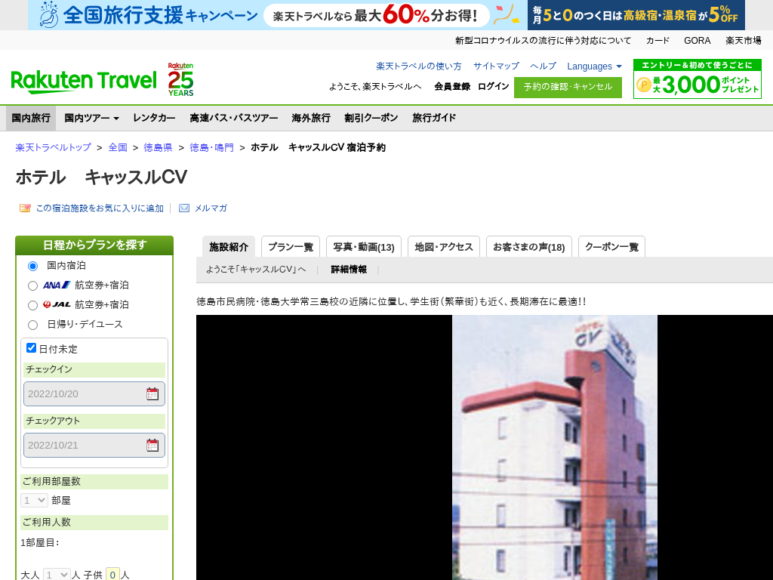Screen dimensions: 773x580
Task: Open the 旅行ガイド navigation item
Action: 434,118
